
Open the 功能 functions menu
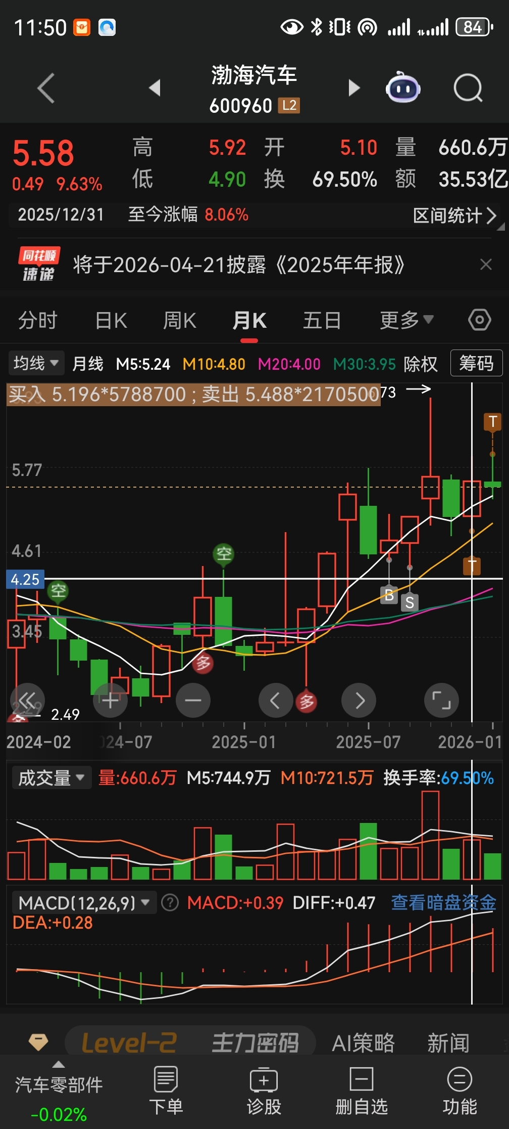click(x=460, y=1091)
